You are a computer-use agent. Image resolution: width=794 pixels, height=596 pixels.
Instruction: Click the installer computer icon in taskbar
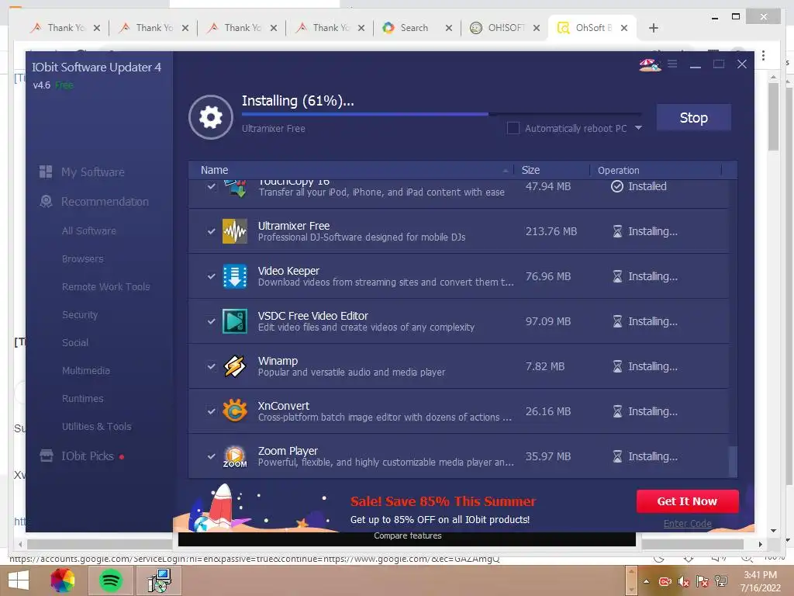160,580
